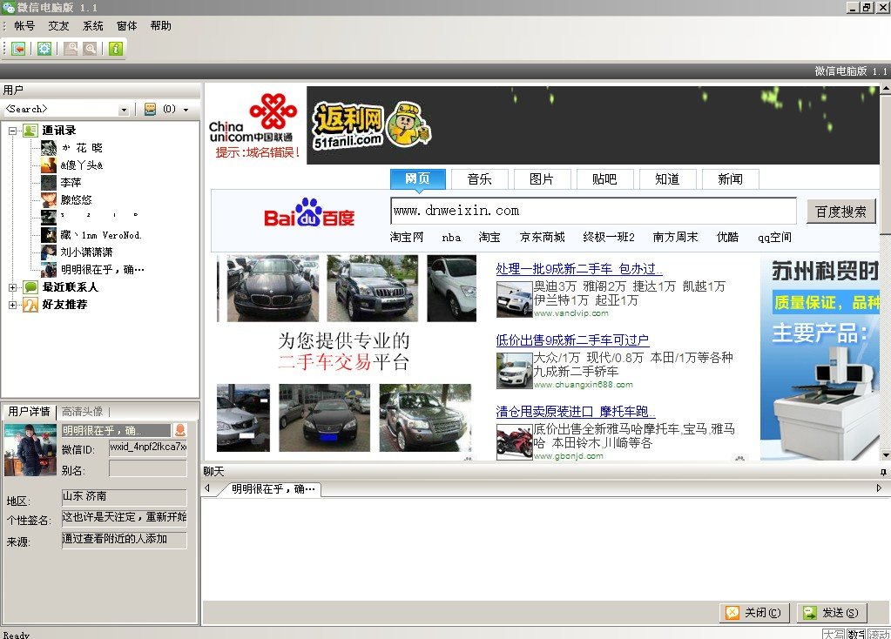Click the chat message icon beside the (0) counter
Screen dimensions: 891x639
(x=150, y=110)
